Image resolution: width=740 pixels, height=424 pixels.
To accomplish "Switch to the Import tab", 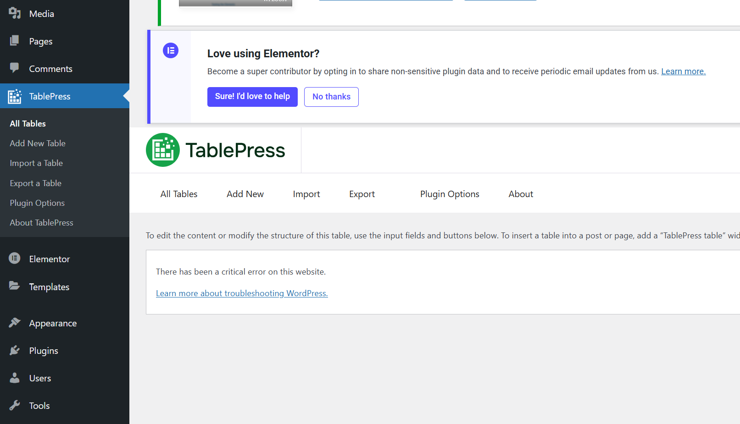I will (306, 194).
